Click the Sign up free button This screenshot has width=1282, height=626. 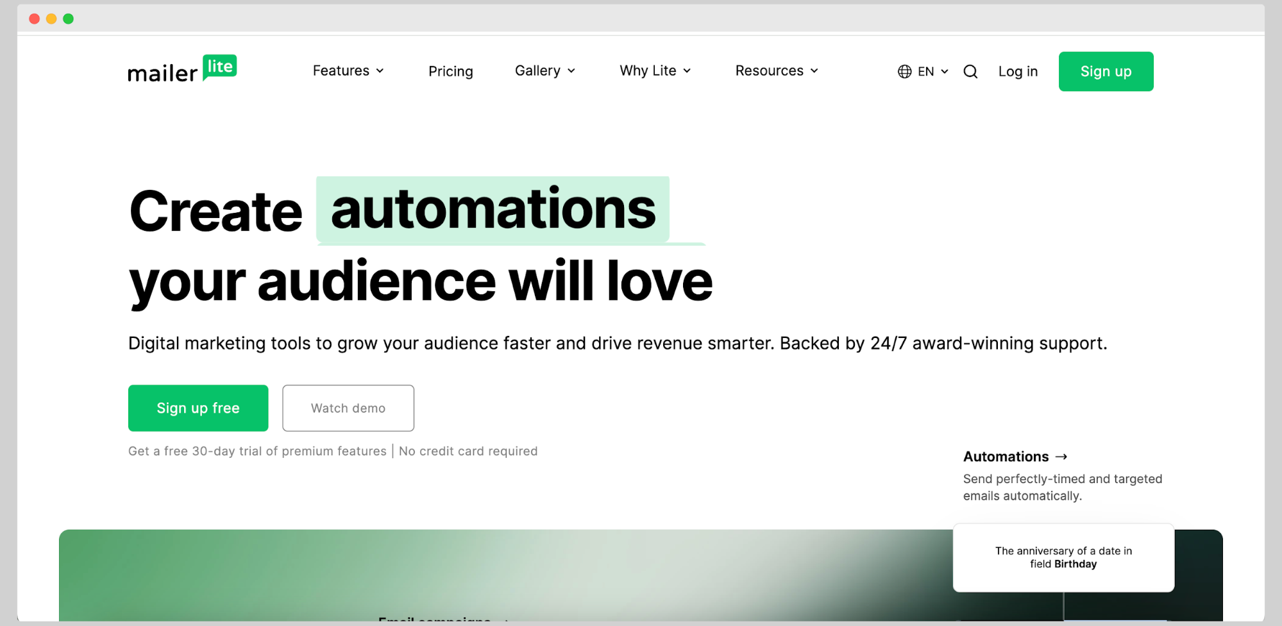198,408
